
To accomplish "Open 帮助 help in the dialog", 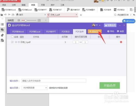I will pyautogui.click(x=111, y=31).
